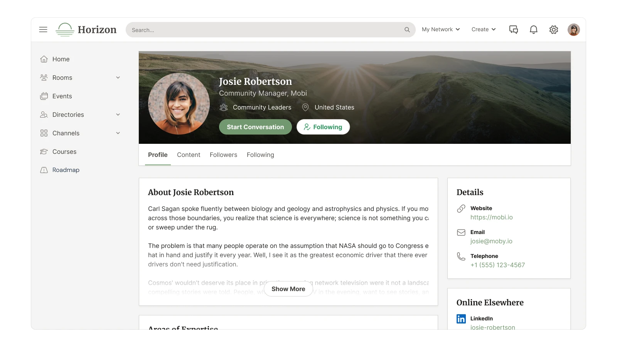This screenshot has height=347, width=617.
Task: Click the josie@moby.io email link
Action: click(x=491, y=241)
